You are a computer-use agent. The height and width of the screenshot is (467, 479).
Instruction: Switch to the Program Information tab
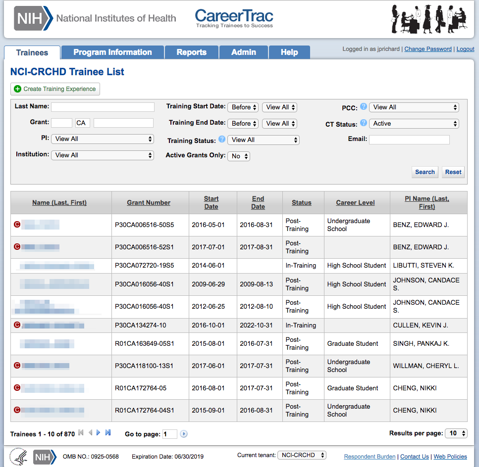tap(112, 52)
